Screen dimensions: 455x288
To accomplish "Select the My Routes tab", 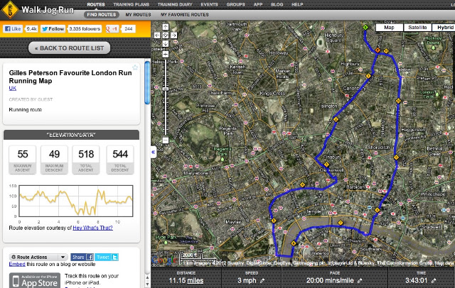I will pos(138,14).
